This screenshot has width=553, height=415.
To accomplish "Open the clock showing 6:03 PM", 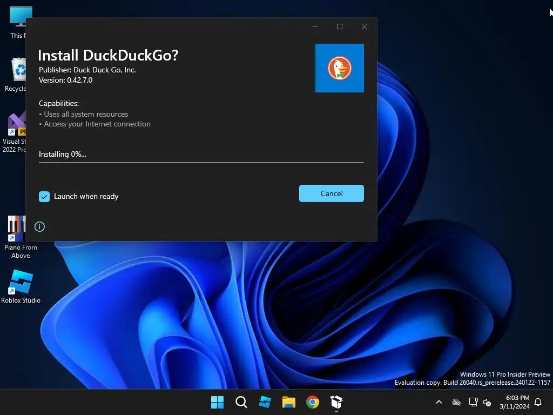I will (x=515, y=402).
